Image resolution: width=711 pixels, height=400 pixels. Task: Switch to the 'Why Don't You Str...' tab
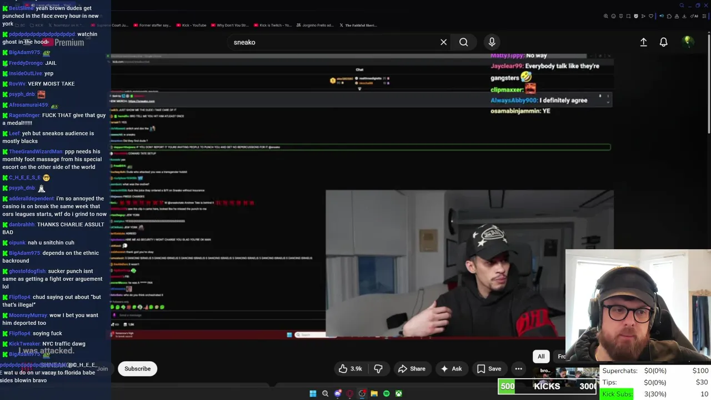pos(229,25)
